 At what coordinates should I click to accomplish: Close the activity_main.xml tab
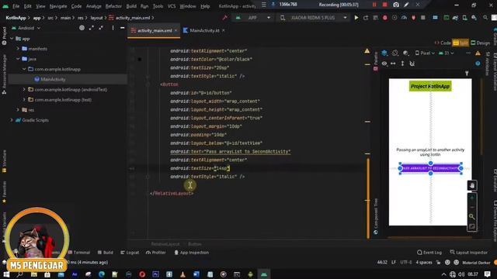[x=176, y=30]
